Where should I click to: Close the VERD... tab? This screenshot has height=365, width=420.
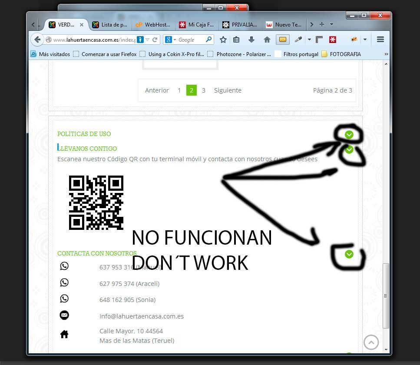click(x=82, y=25)
